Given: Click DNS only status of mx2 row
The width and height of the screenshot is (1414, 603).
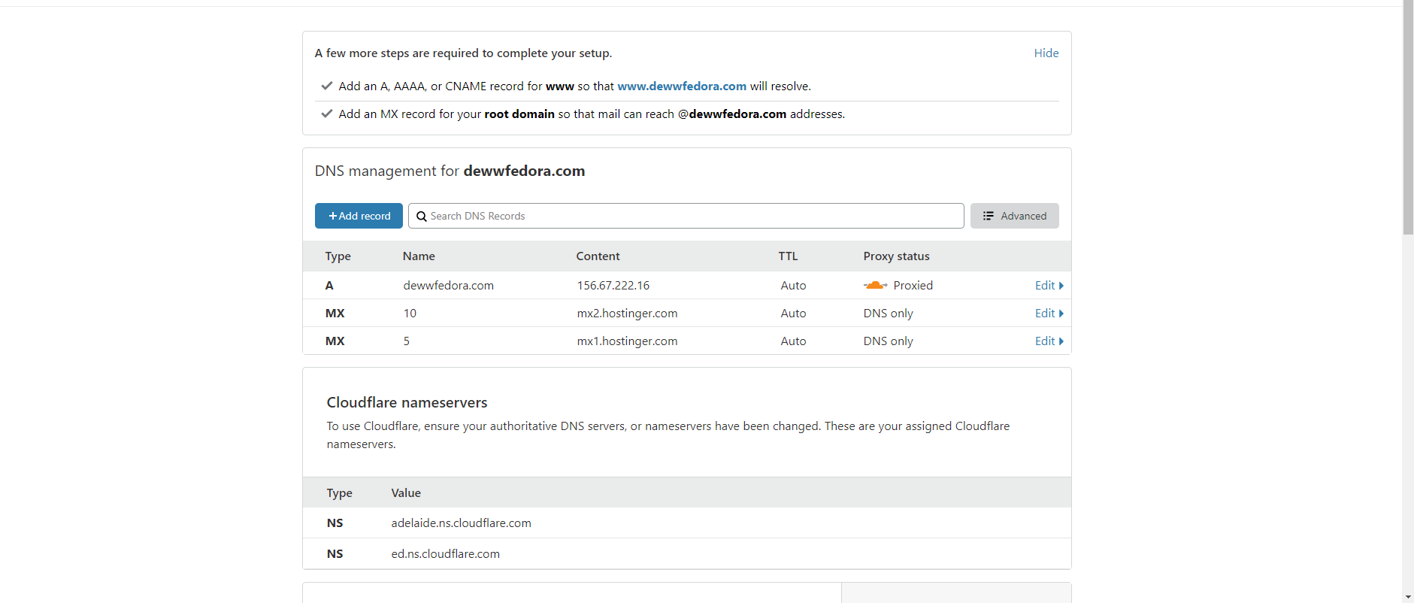Looking at the screenshot, I should coord(888,313).
